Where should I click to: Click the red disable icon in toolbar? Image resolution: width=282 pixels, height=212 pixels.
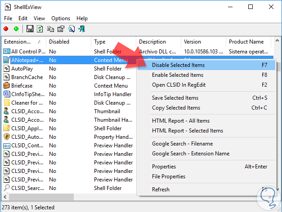tap(6, 29)
